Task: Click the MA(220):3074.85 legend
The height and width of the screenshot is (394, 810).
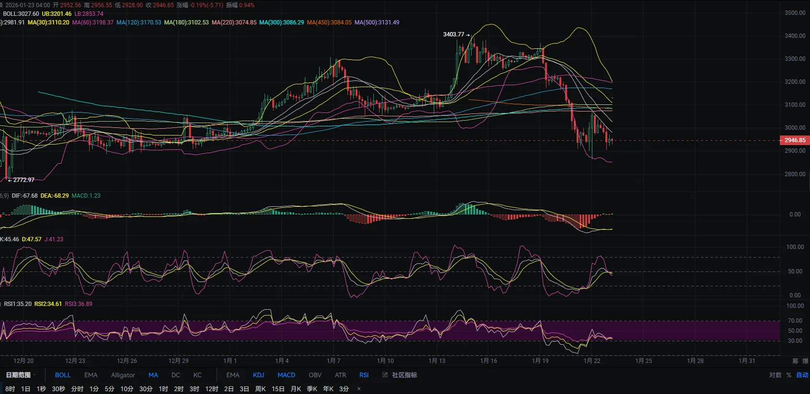Action: [234, 23]
